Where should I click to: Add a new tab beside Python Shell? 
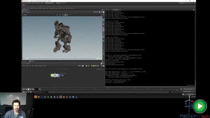121,10
